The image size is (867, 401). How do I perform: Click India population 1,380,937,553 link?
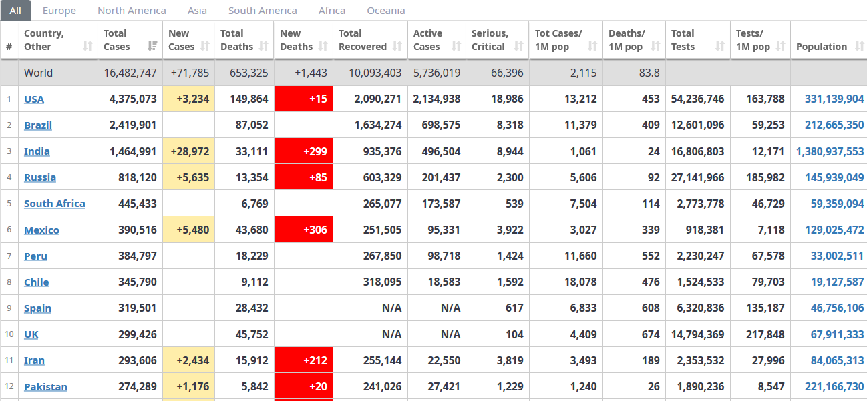830,151
